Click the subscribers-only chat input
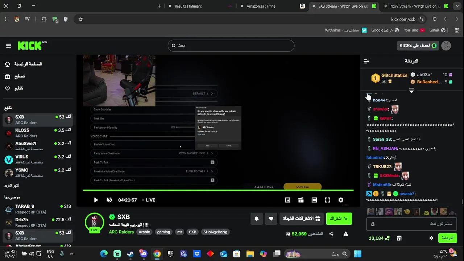The width and height of the screenshot is (464, 261). point(412,224)
